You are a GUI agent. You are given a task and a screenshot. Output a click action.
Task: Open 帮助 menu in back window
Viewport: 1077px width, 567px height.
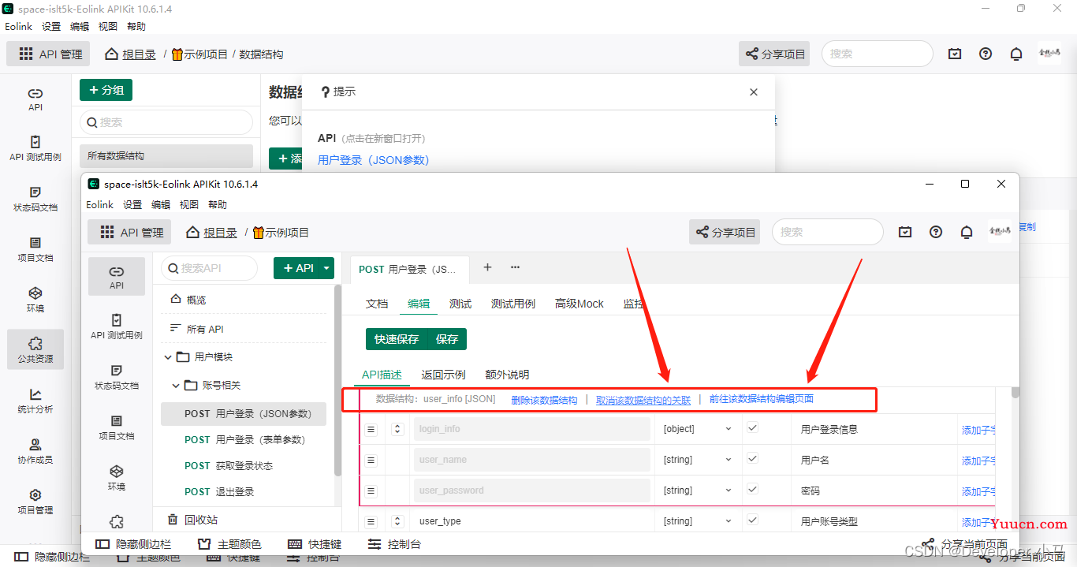(136, 26)
